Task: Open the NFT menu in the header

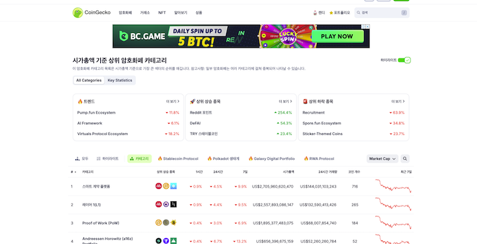Action: [x=162, y=13]
